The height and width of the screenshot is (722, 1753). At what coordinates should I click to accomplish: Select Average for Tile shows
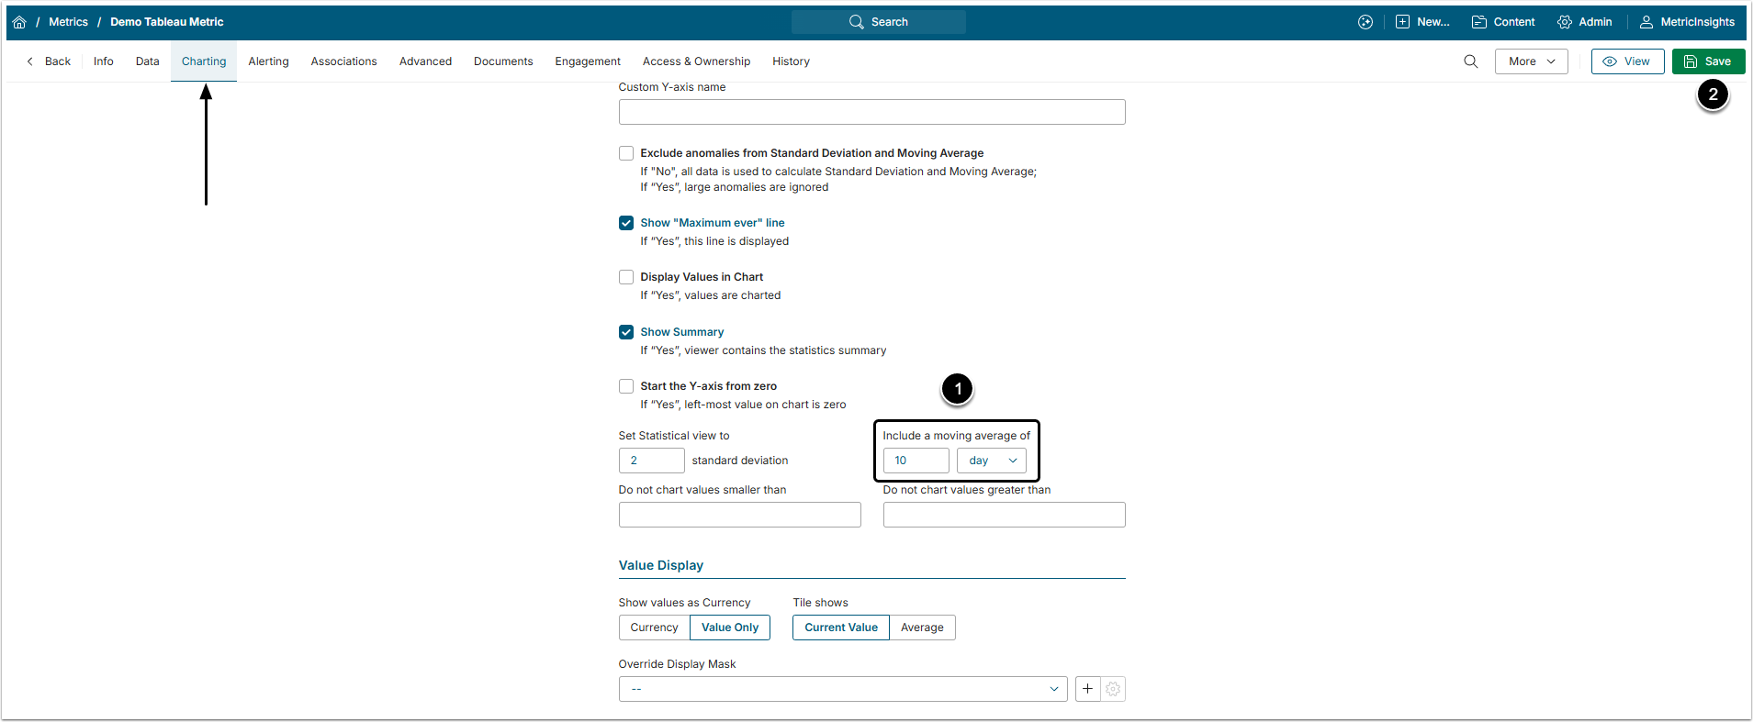pos(922,628)
